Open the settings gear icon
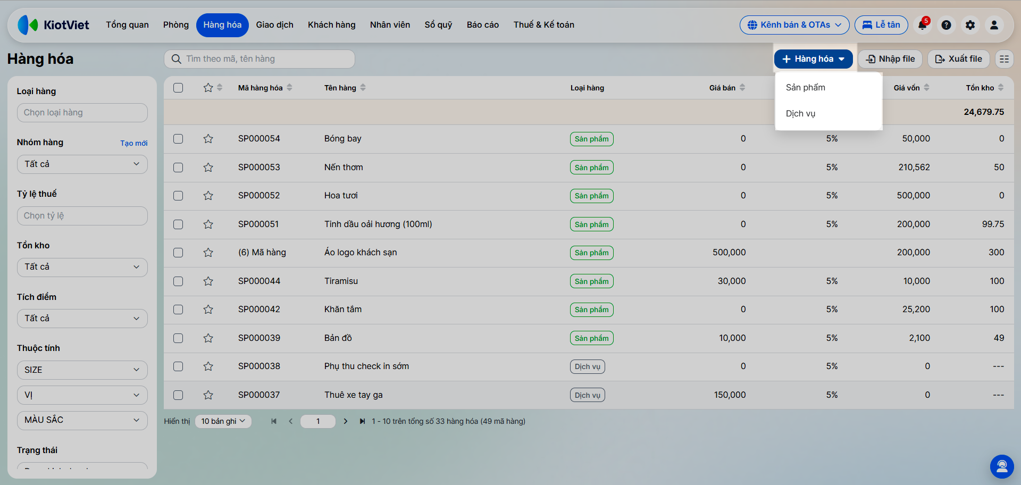1021x485 pixels. (x=970, y=25)
